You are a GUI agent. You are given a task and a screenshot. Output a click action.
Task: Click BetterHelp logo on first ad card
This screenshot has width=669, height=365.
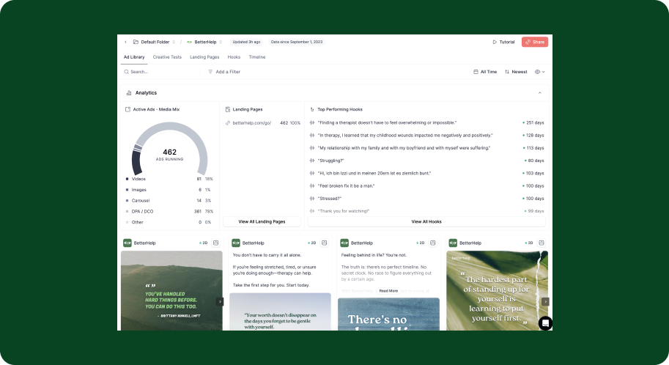point(127,243)
